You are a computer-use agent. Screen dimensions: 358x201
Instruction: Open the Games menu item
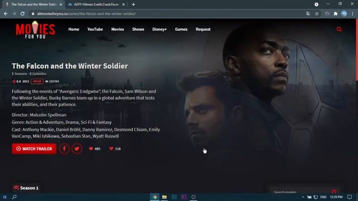[181, 29]
